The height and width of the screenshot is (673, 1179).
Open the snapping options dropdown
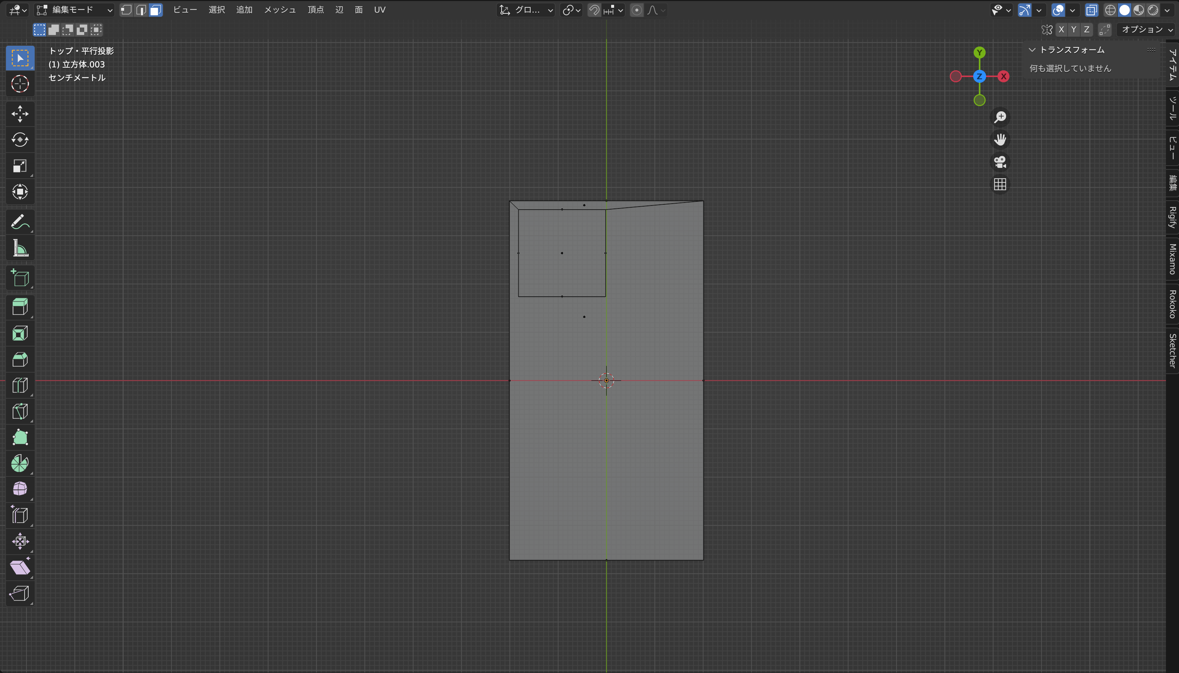pyautogui.click(x=614, y=10)
